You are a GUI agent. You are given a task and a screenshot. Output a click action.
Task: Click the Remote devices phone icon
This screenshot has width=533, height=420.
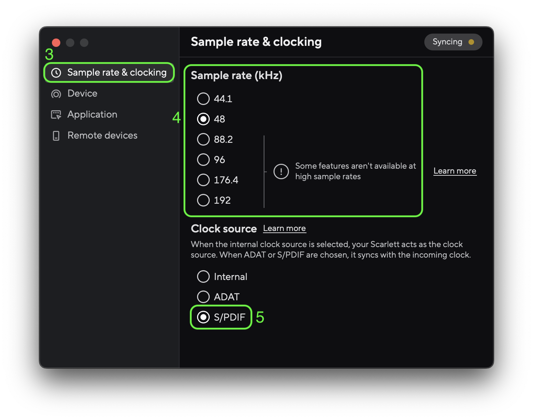pyautogui.click(x=56, y=135)
